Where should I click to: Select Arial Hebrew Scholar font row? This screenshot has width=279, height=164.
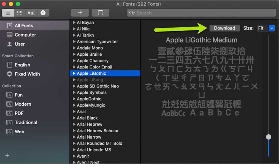pyautogui.click(x=105, y=131)
